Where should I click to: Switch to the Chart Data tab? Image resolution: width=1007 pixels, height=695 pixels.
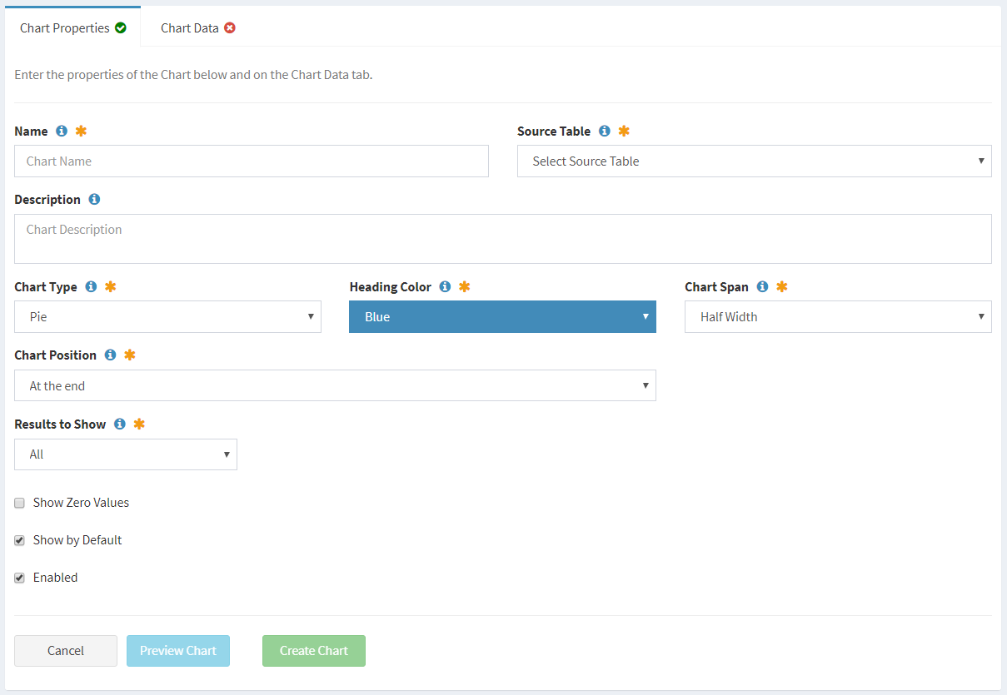coord(190,27)
